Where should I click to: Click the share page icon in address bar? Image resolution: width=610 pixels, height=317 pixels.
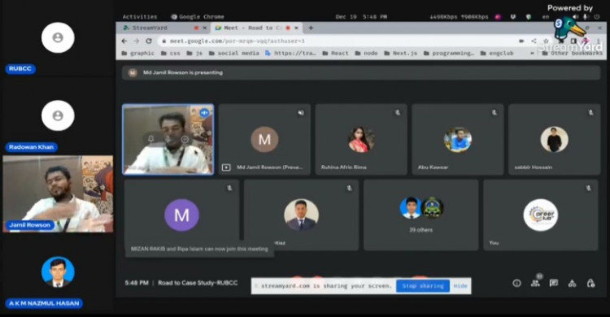tap(534, 41)
